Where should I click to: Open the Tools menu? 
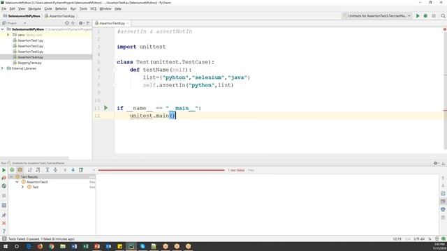point(83,9)
